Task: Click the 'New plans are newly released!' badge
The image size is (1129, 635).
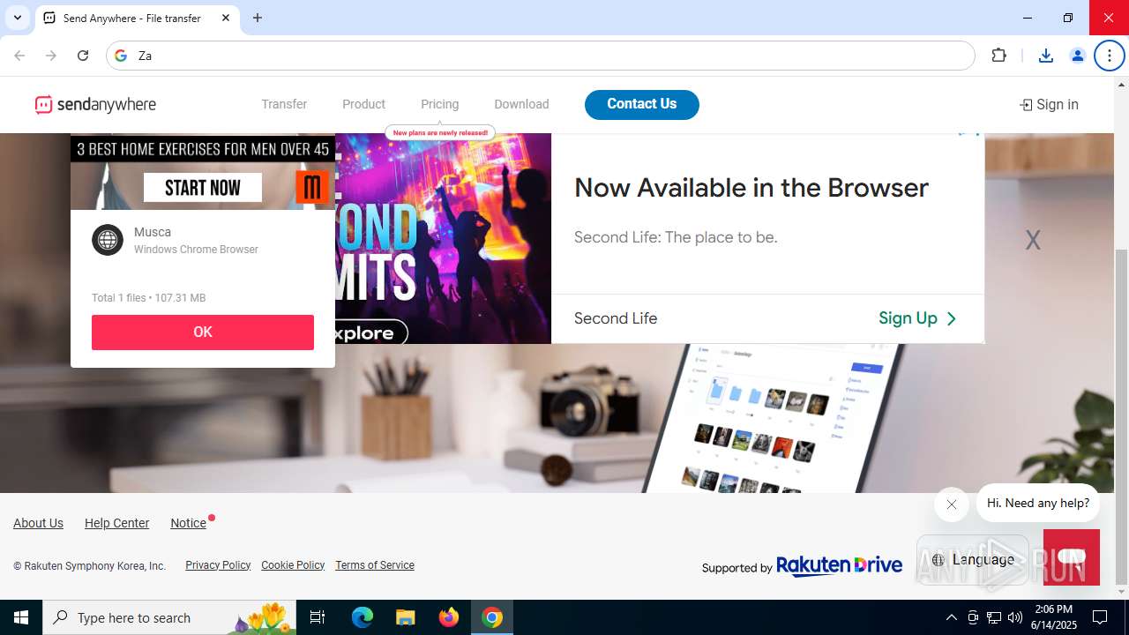Action: [x=440, y=133]
